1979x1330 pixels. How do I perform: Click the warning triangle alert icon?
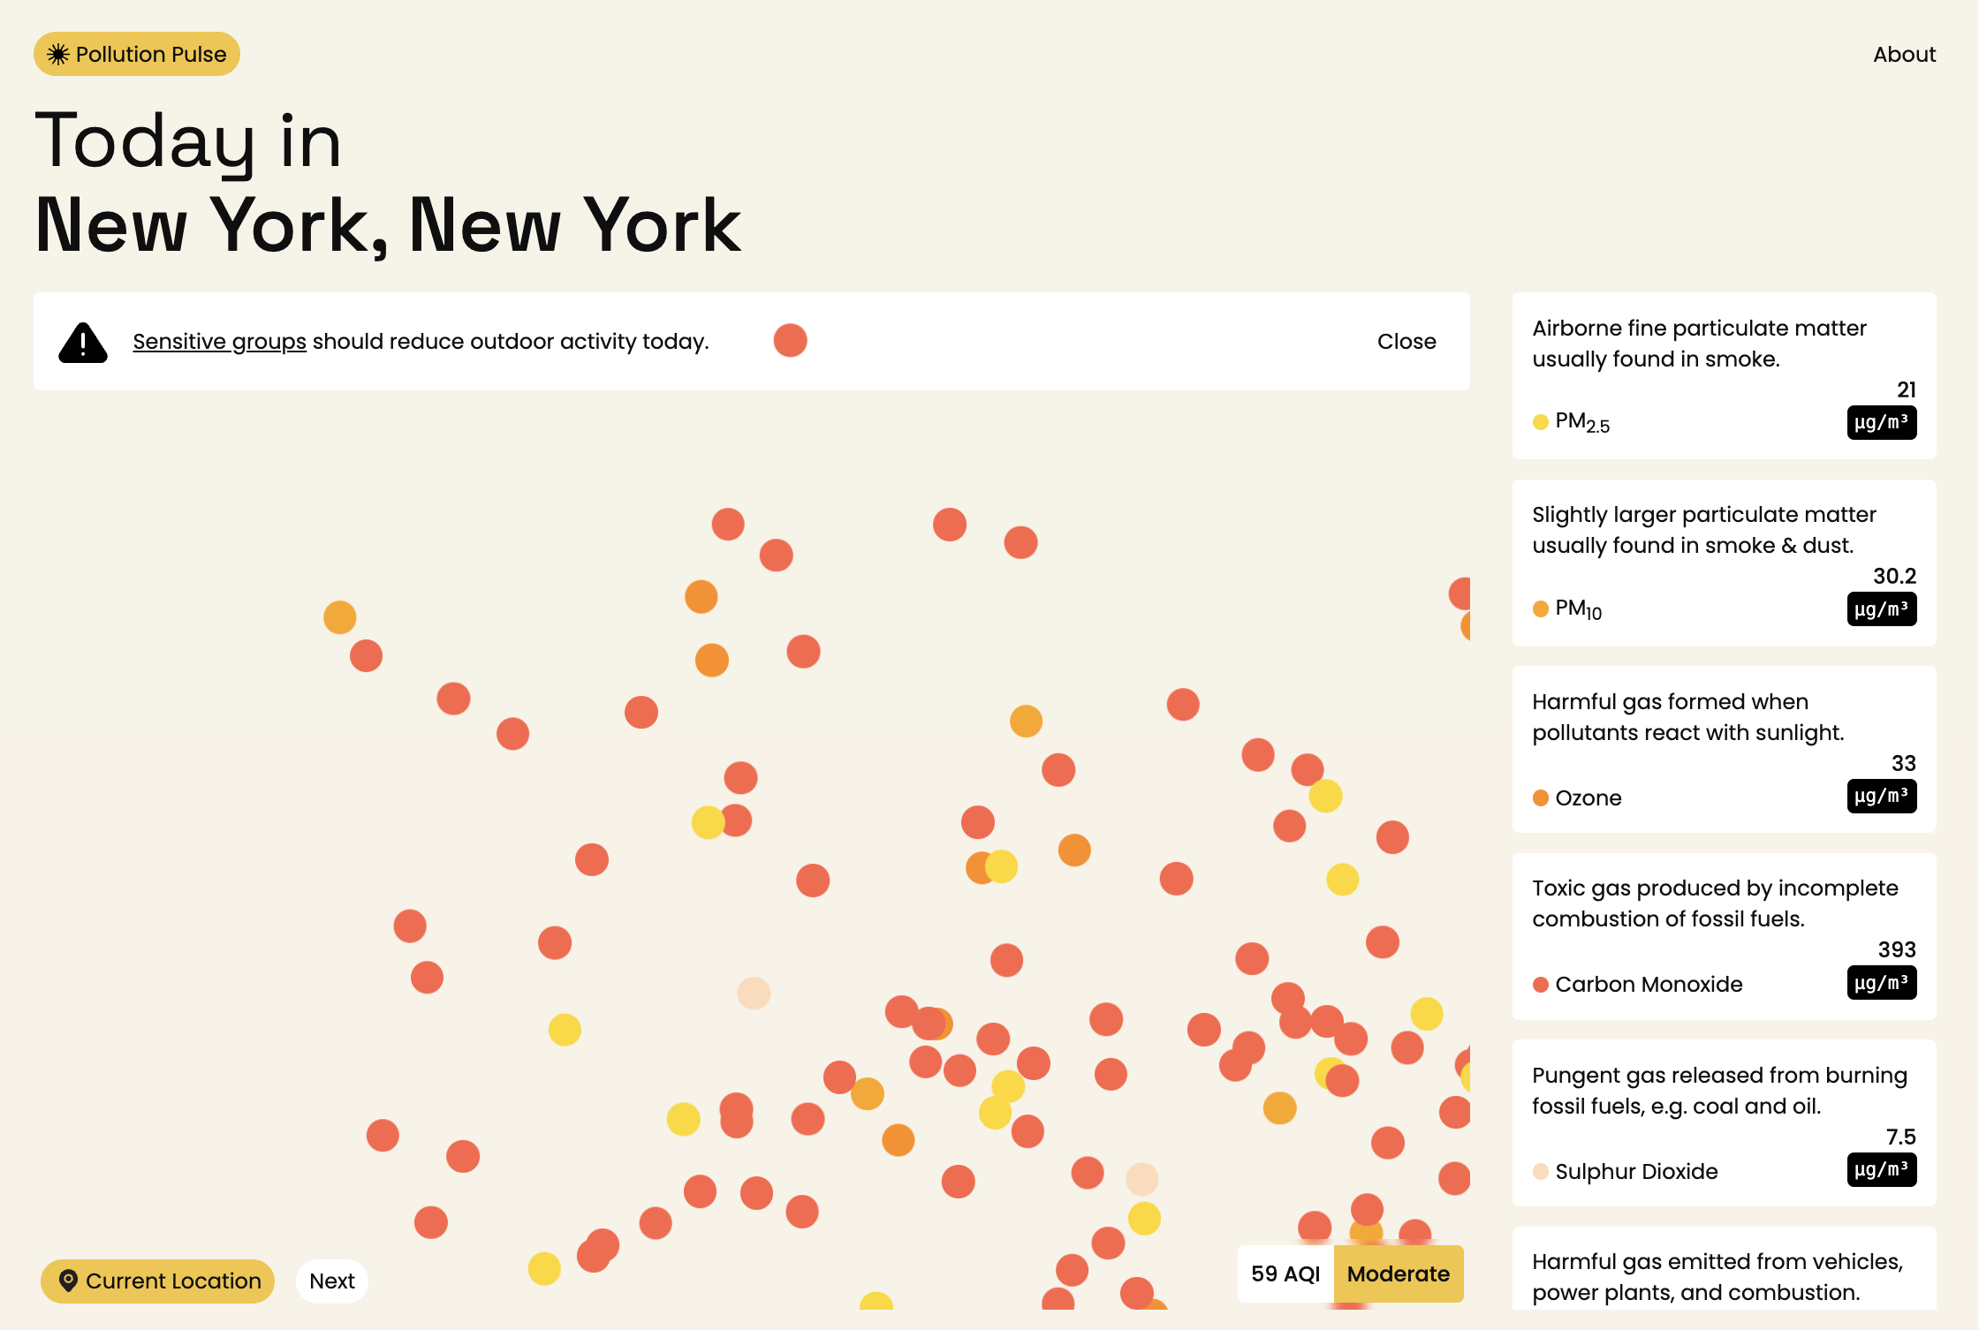(80, 340)
